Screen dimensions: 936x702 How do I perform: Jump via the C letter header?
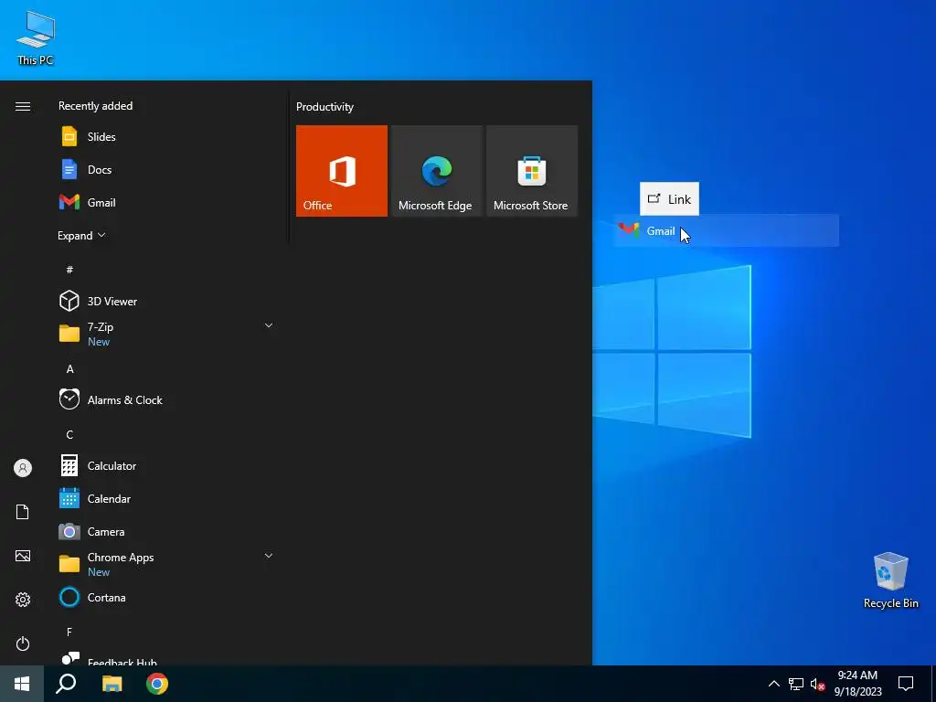coord(69,434)
